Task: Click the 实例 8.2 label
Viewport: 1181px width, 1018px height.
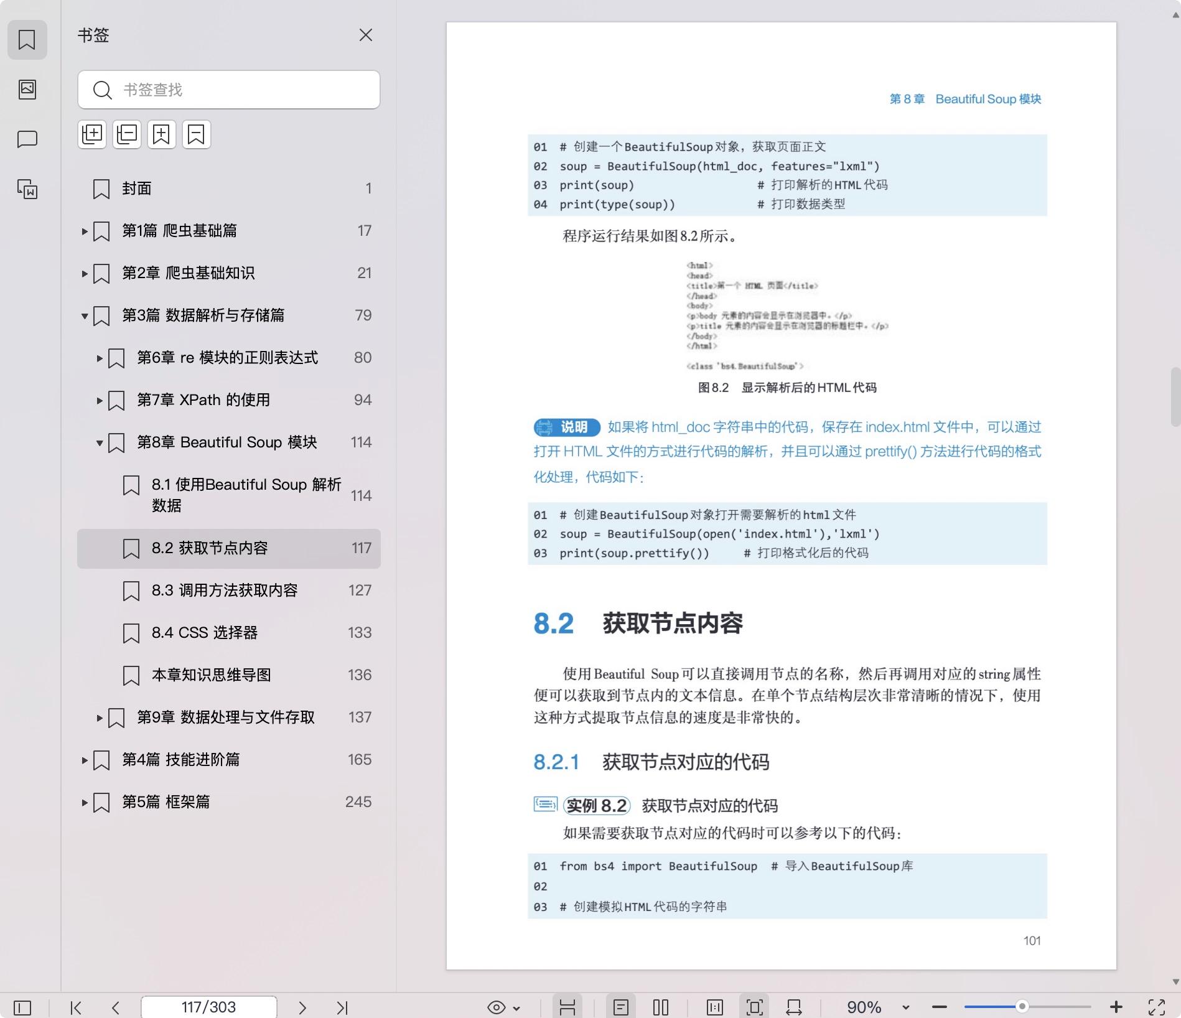Action: pyautogui.click(x=597, y=806)
